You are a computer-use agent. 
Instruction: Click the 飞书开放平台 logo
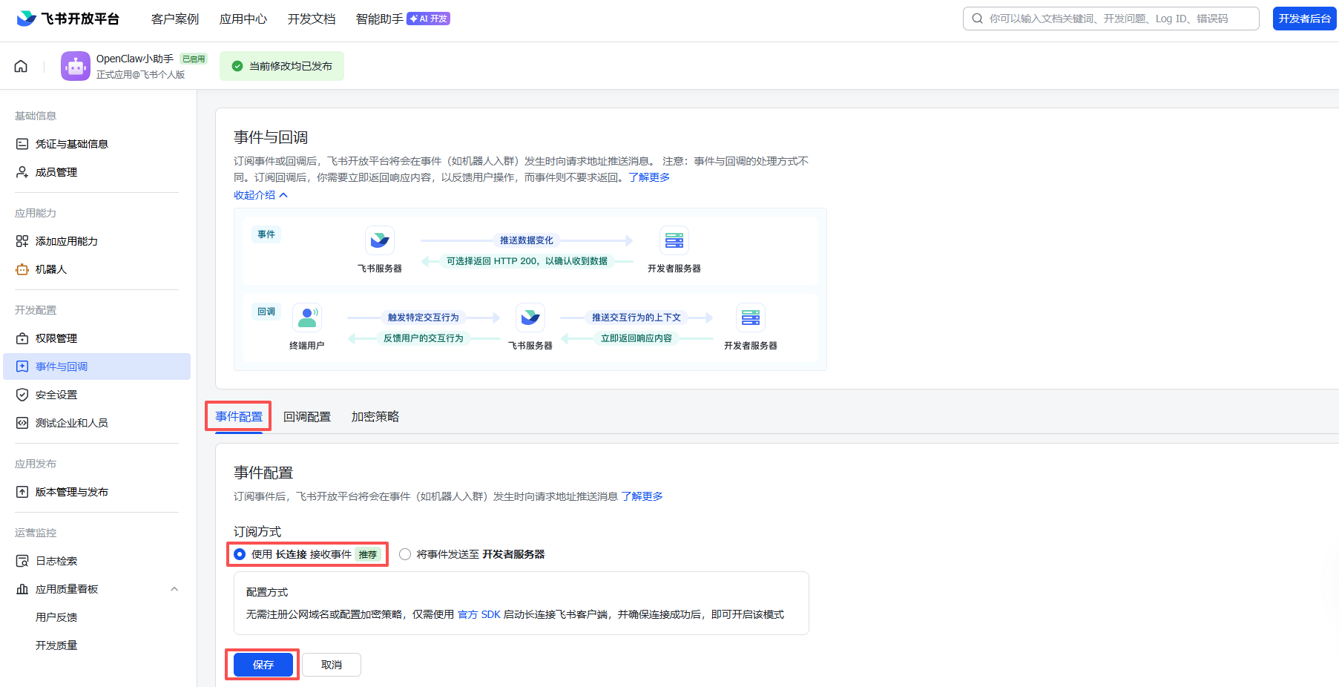(68, 19)
